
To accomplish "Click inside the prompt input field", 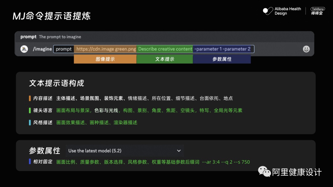I will click(x=63, y=49).
